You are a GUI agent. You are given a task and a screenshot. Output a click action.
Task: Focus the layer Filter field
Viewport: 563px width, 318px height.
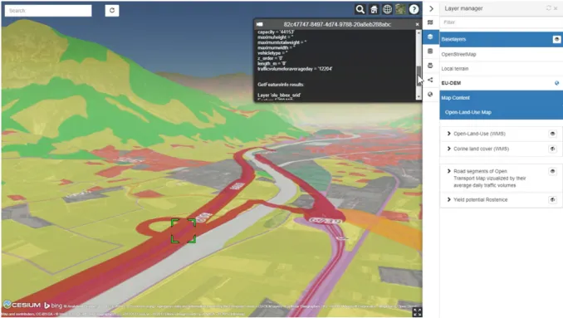point(501,22)
